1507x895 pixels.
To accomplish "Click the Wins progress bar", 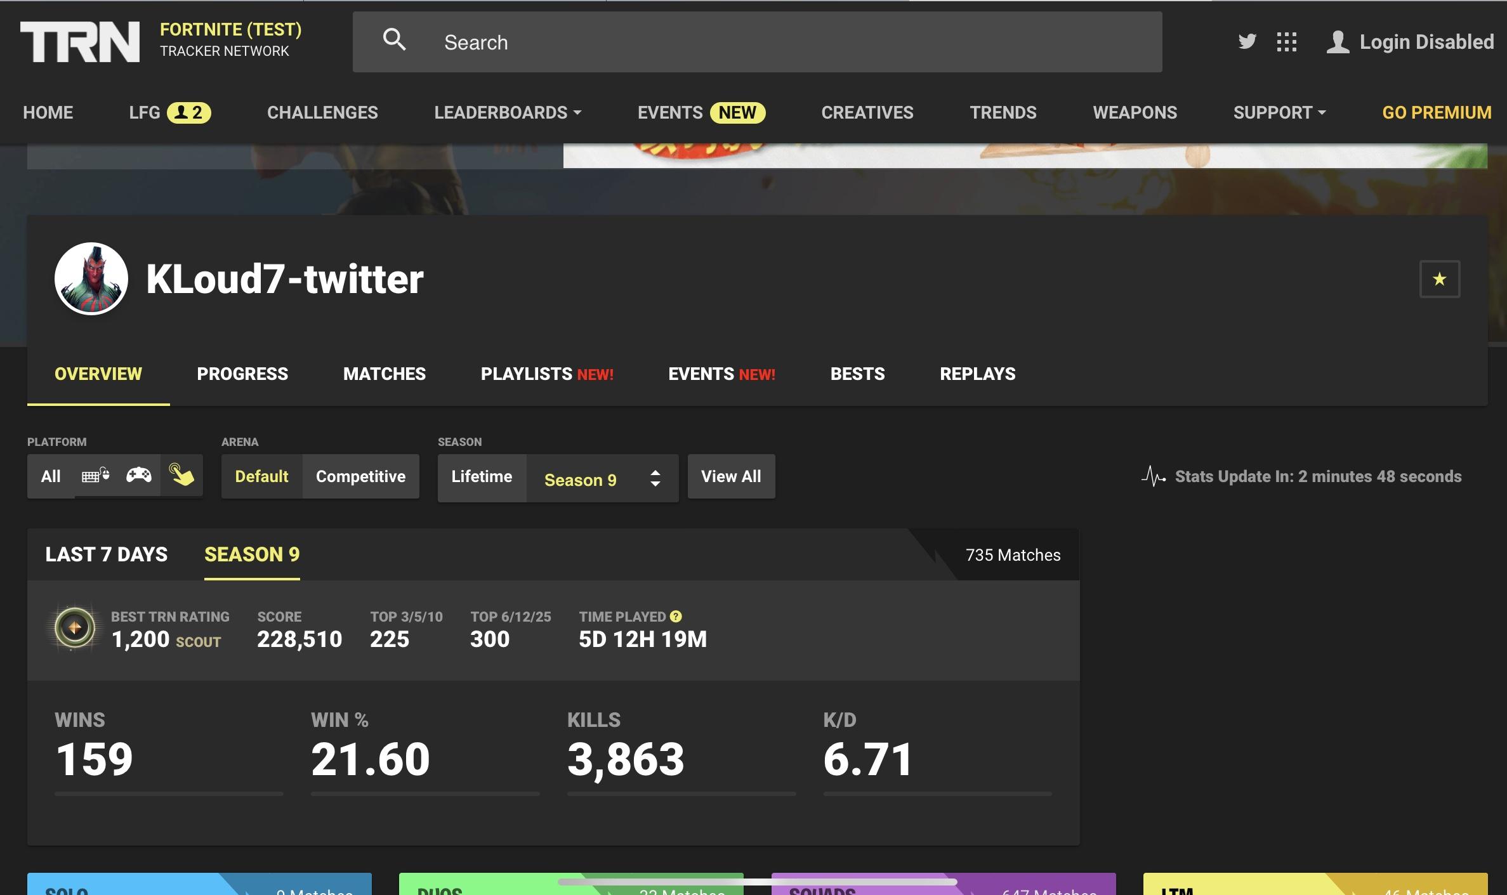I will pyautogui.click(x=169, y=794).
